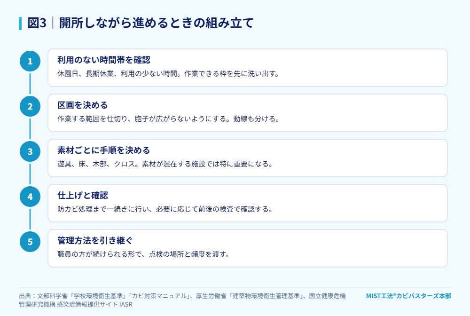
Task: Click the heading 管理方法を引き継ぐ
Action: pyautogui.click(x=95, y=240)
